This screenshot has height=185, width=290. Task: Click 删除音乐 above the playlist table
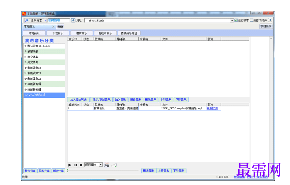pyautogui.click(x=151, y=100)
